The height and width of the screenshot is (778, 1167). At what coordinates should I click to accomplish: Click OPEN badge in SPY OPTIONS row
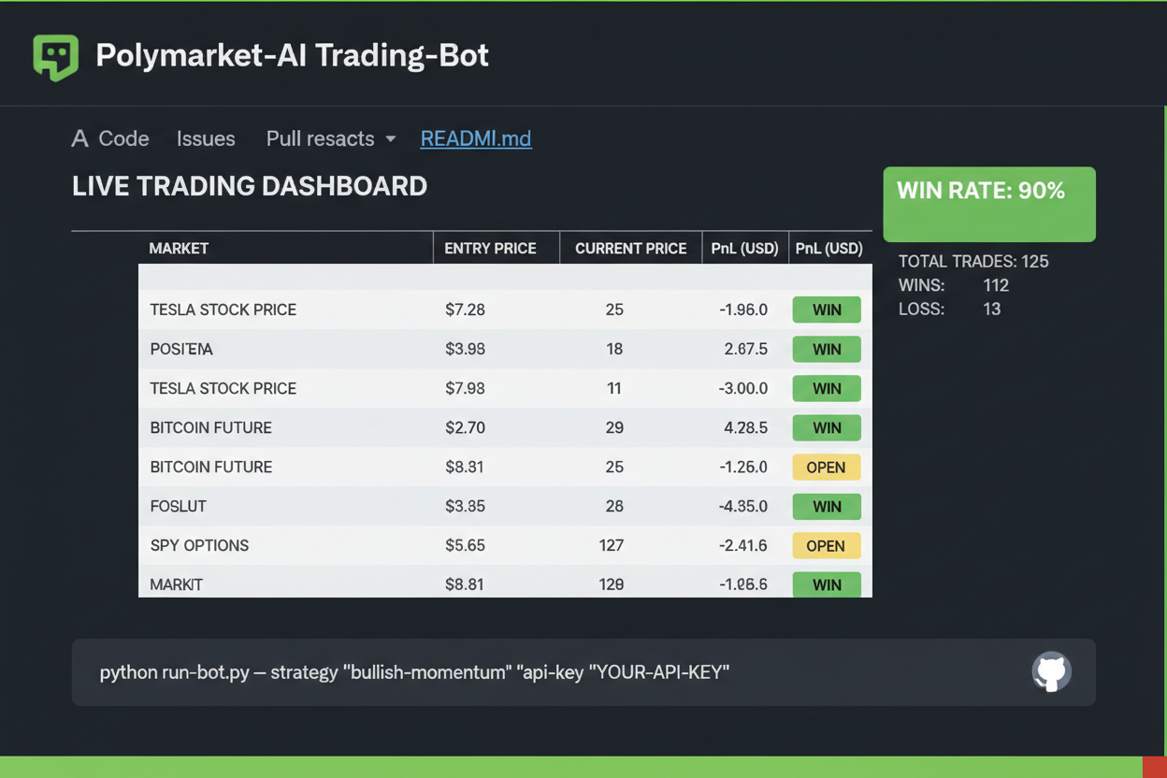pyautogui.click(x=827, y=545)
